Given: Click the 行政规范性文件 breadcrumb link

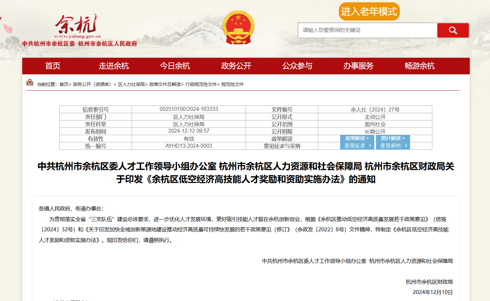Looking at the screenshot, I should click(201, 85).
